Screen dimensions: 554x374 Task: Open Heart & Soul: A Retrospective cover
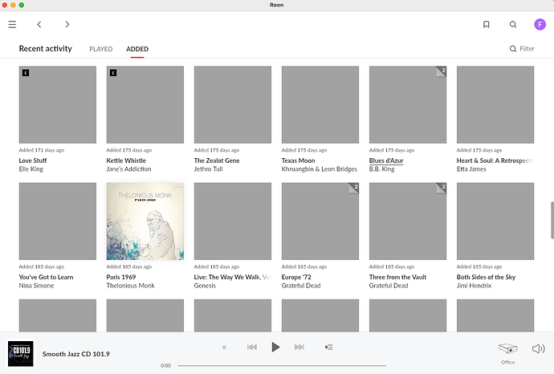(x=495, y=104)
